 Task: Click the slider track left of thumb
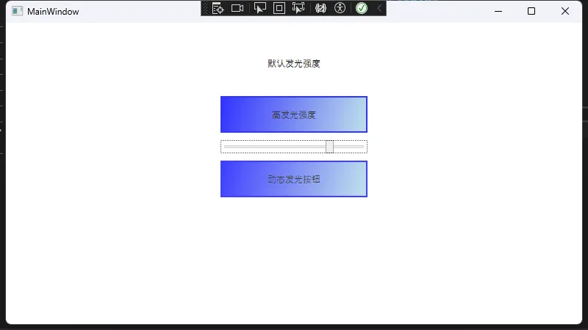(275, 147)
